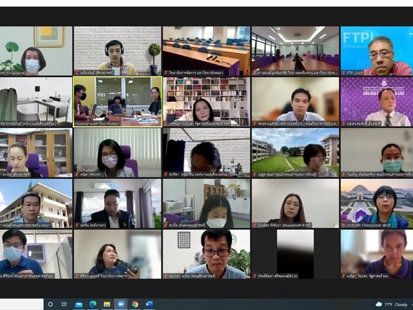Click muted mic icon on bookshelf woman tile
Screen dimensions: 413x310
[166, 123]
